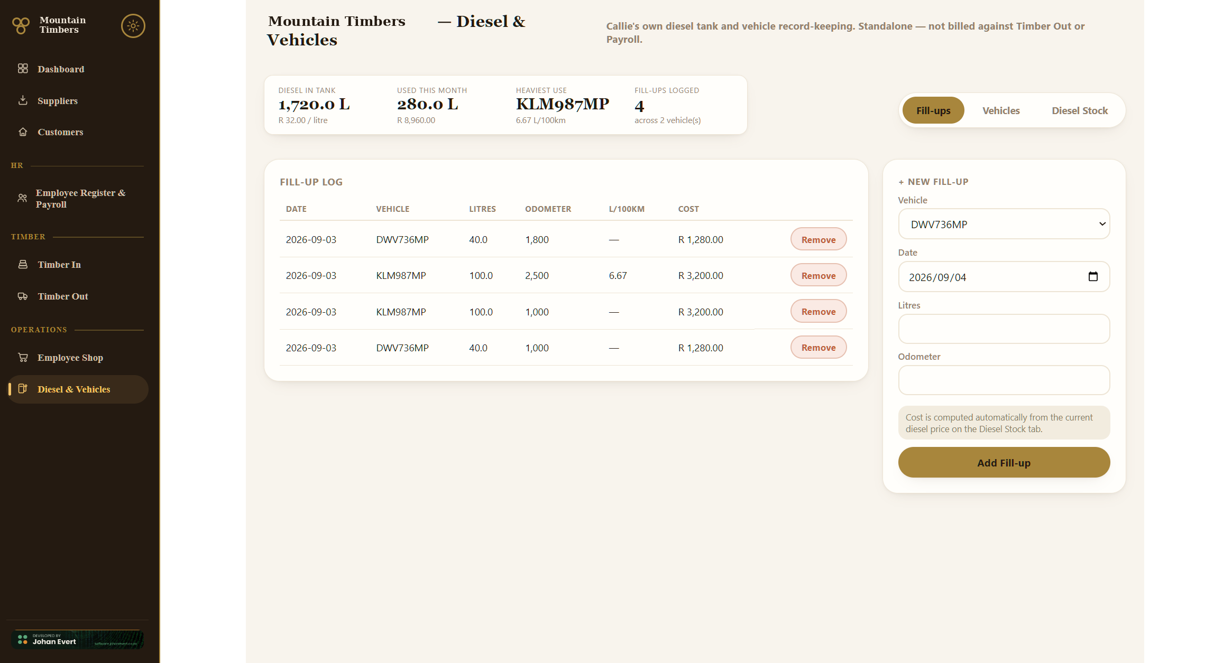Screen dimensions: 1223x663
Task: Open the date picker calendar icon
Action: (1093, 276)
